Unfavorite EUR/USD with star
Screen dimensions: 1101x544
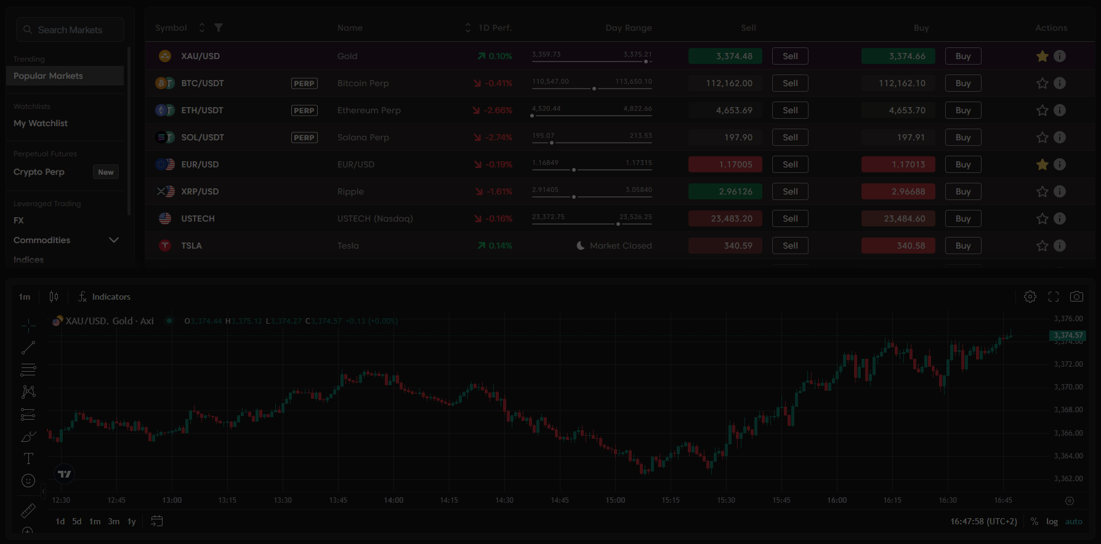coord(1042,164)
